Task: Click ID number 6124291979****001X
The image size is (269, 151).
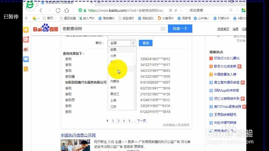Action: (155, 112)
